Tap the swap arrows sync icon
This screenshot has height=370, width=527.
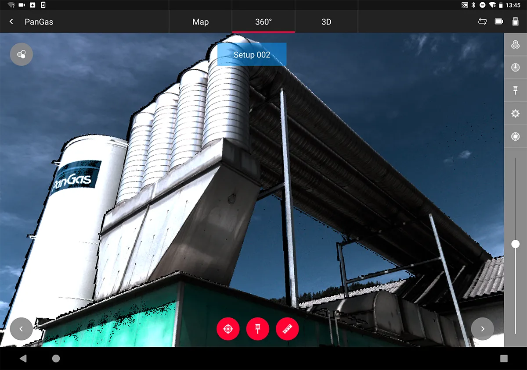(482, 21)
